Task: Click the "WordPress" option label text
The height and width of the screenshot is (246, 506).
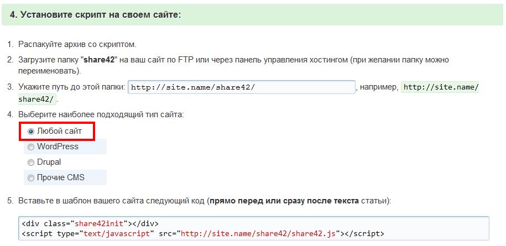Action: 58,147
